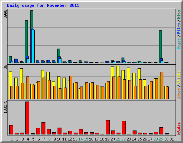Click the red KBytes bar for day 22
This screenshot has height=143, width=183.
[x=124, y=128]
